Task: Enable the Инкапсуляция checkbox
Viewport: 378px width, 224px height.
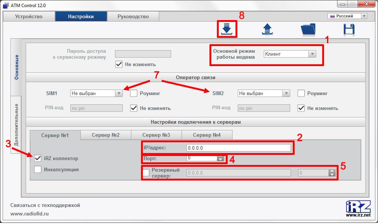Action: [x=38, y=169]
